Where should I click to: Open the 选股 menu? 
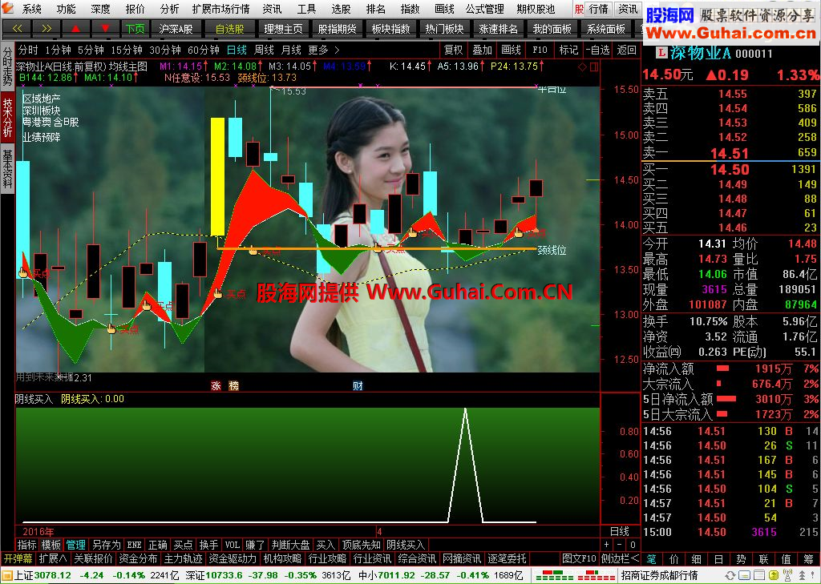tap(341, 9)
